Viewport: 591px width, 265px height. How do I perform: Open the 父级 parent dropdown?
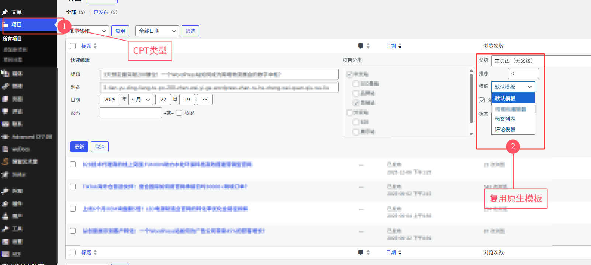[x=541, y=61]
